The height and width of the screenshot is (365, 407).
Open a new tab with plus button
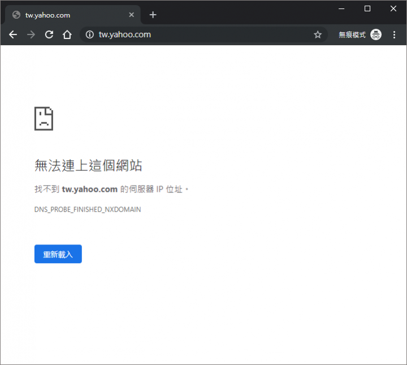153,15
